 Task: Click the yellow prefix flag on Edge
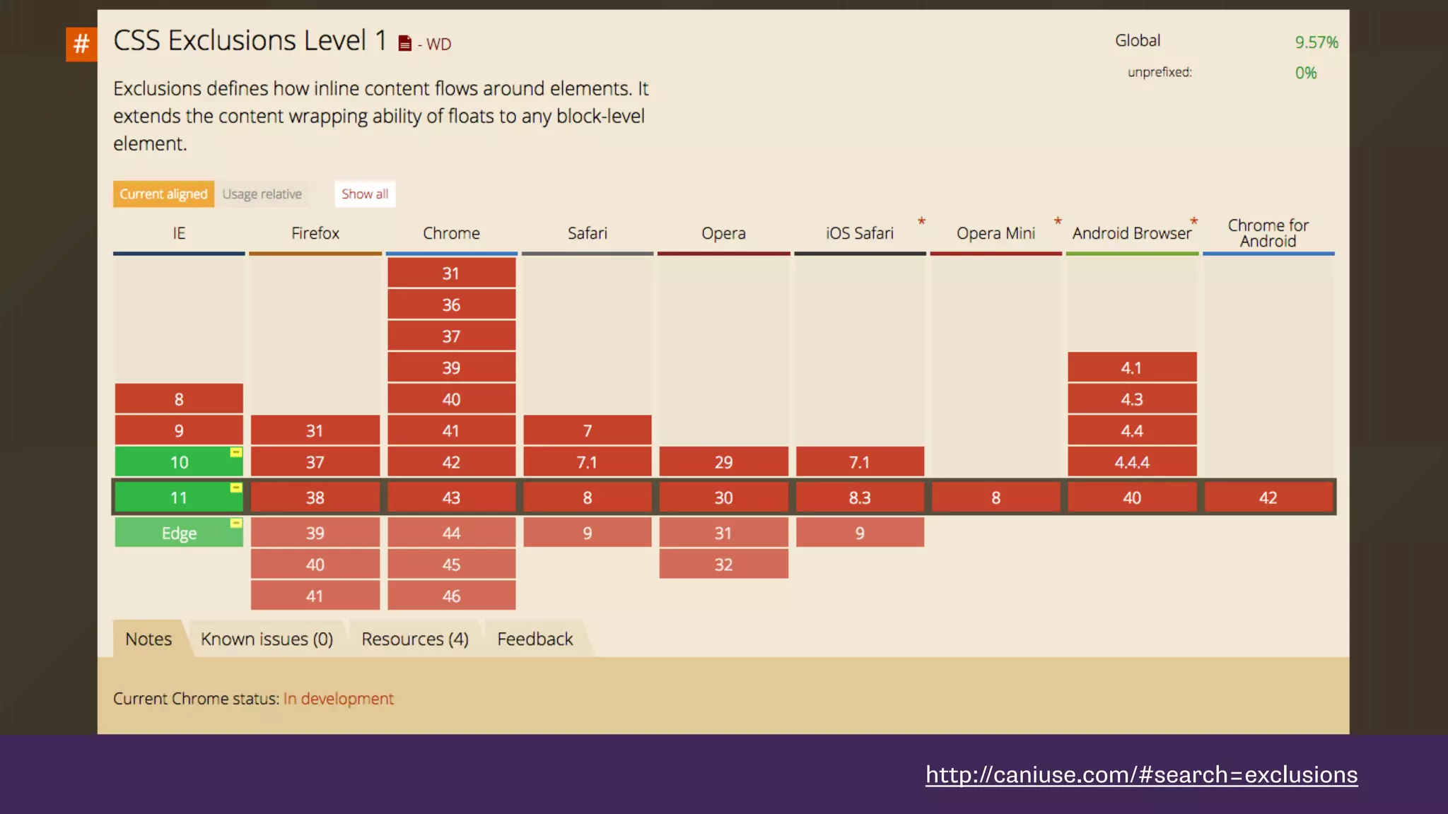tap(236, 523)
